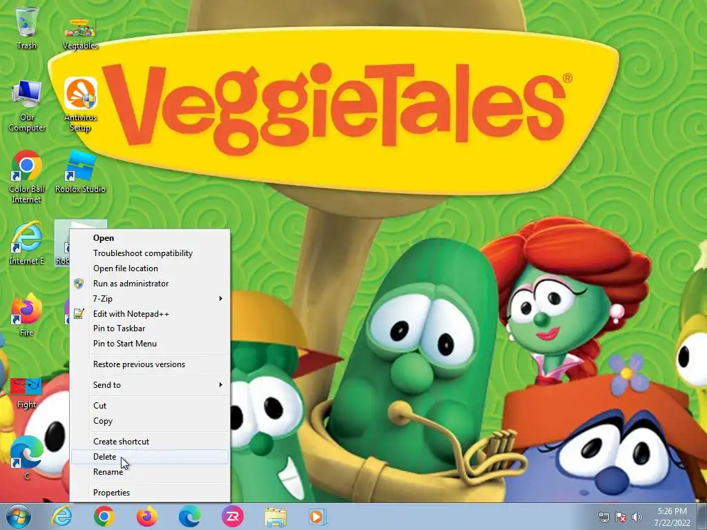Choose Run as administrator
707x530 pixels.
[x=149, y=284]
